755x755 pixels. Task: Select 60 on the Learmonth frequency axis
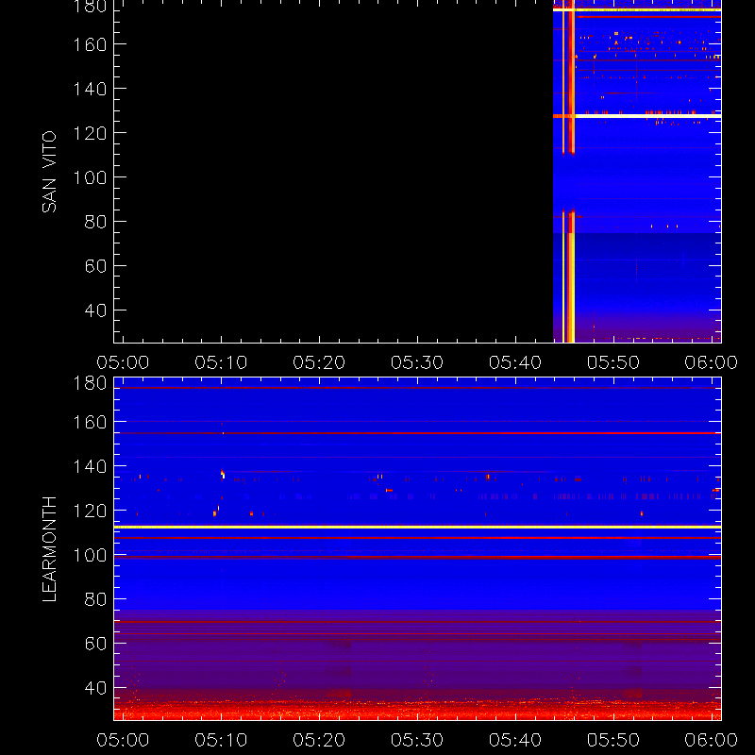95,644
